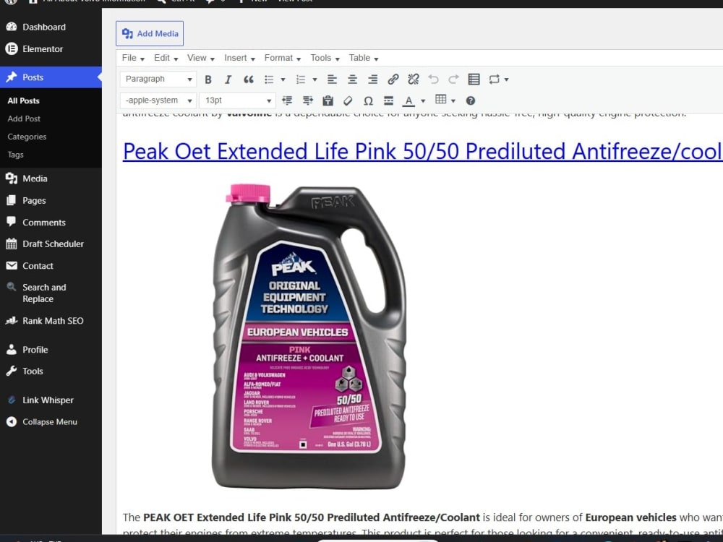
Task: Open Tools in the left sidebar
Action: pos(33,371)
